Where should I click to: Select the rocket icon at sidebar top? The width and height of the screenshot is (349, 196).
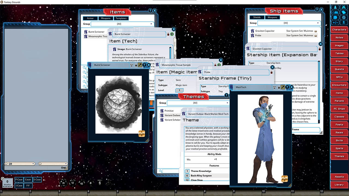[335, 7]
